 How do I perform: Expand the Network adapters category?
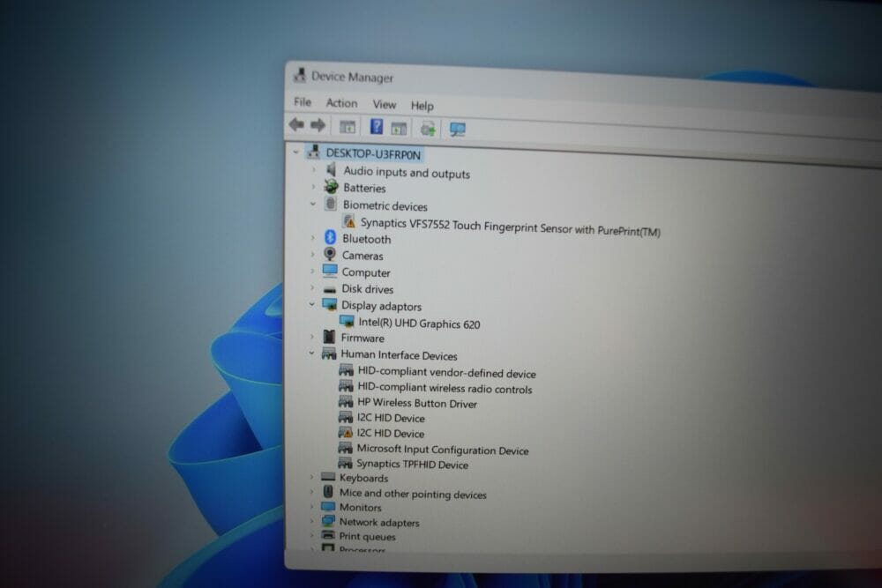click(x=311, y=521)
